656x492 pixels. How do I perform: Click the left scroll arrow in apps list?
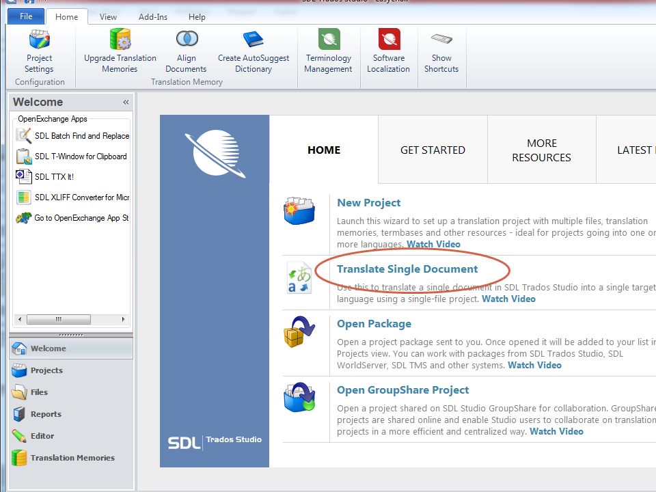coord(20,319)
